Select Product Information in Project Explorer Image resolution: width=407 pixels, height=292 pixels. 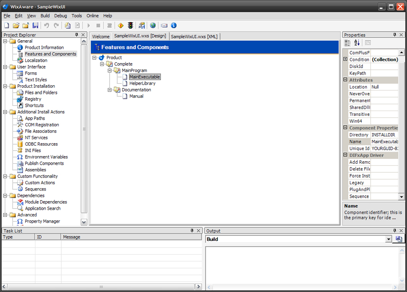coord(44,47)
